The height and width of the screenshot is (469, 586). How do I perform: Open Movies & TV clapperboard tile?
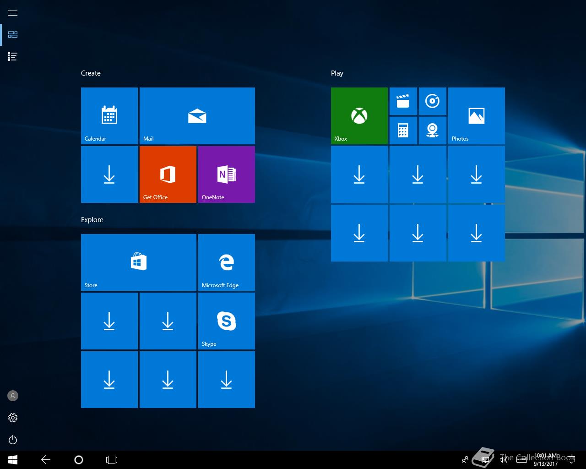pos(403,101)
